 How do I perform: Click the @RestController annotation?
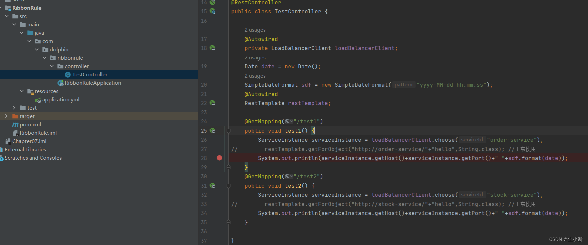click(256, 3)
